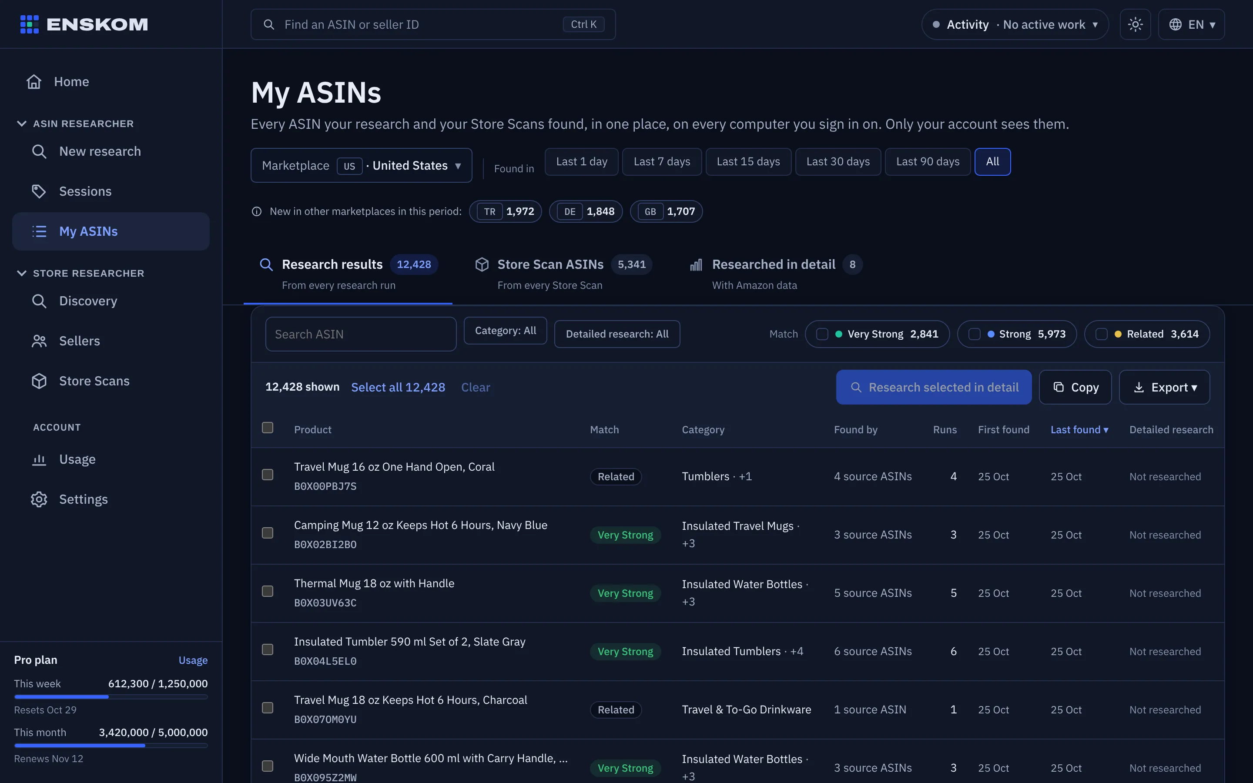Filter by Last 1 day
Image resolution: width=1253 pixels, height=783 pixels.
coord(581,161)
